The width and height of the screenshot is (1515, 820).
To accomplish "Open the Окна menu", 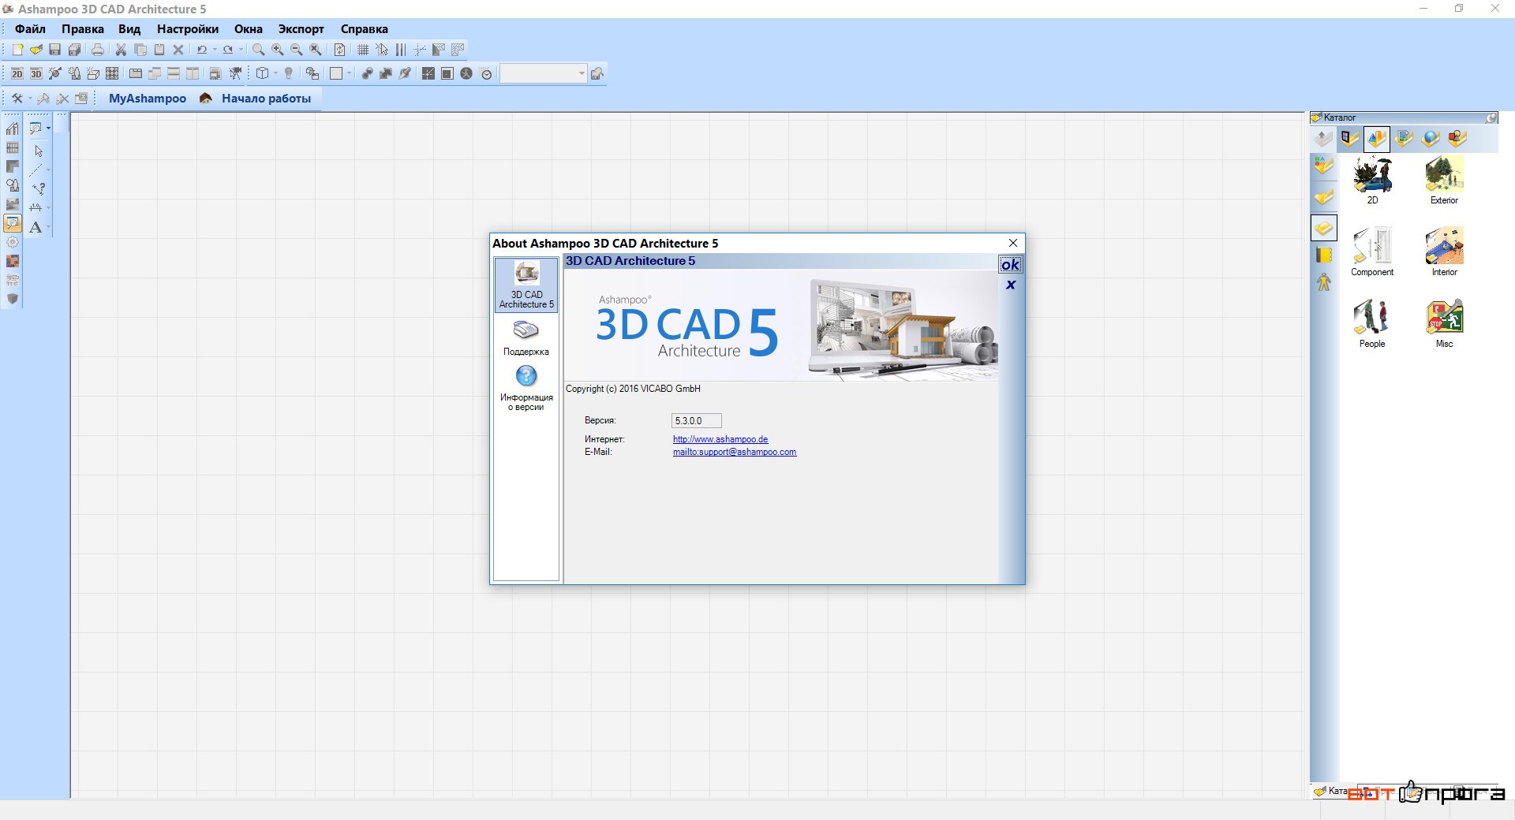I will coord(249,29).
